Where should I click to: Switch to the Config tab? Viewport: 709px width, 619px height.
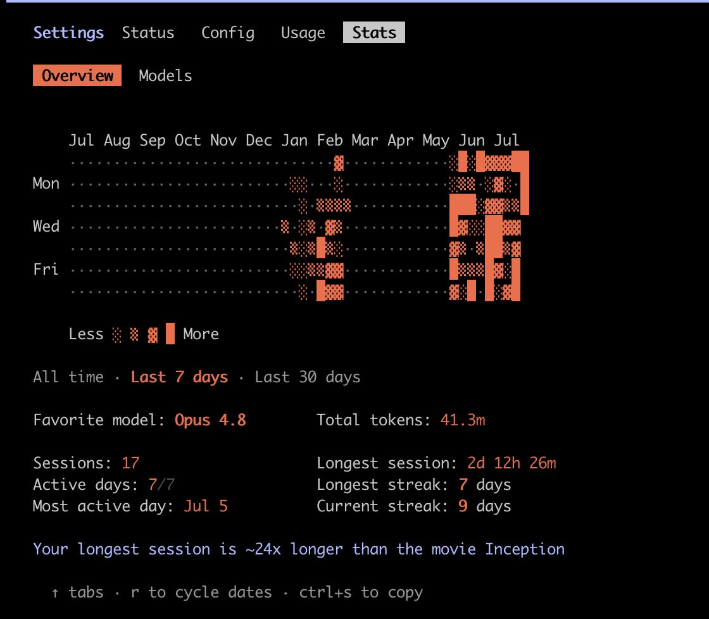(x=227, y=32)
